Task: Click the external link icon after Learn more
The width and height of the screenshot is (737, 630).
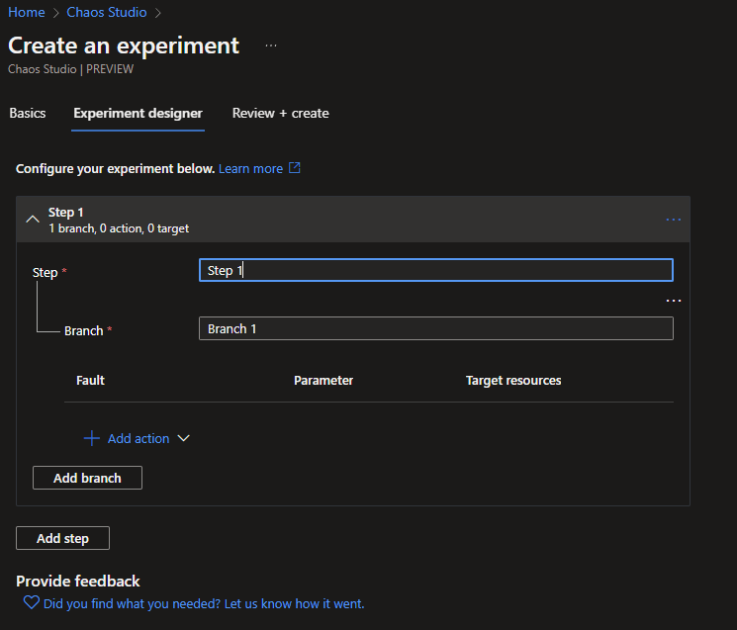Action: 294,169
